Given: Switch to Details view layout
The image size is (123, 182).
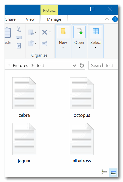Looking at the screenshot, I should 104,172.
